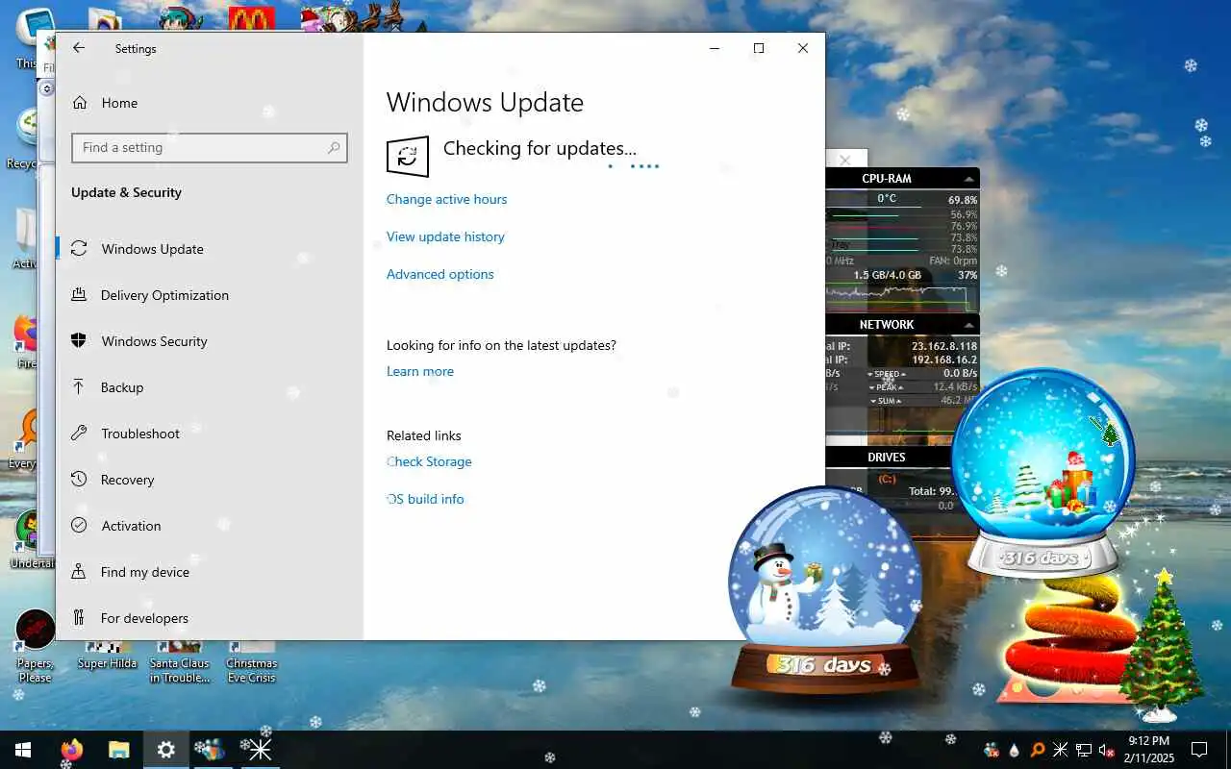1231x769 pixels.
Task: Open the Windows Start menu
Action: (x=23, y=750)
